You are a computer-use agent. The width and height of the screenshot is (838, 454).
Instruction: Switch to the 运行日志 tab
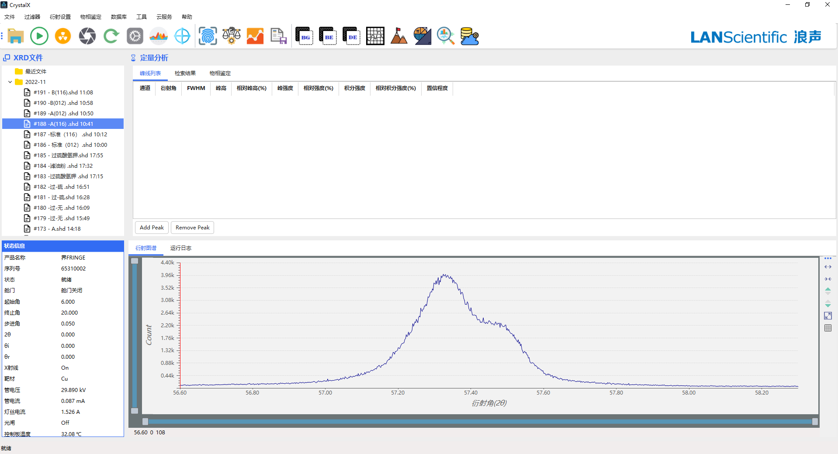tap(180, 248)
